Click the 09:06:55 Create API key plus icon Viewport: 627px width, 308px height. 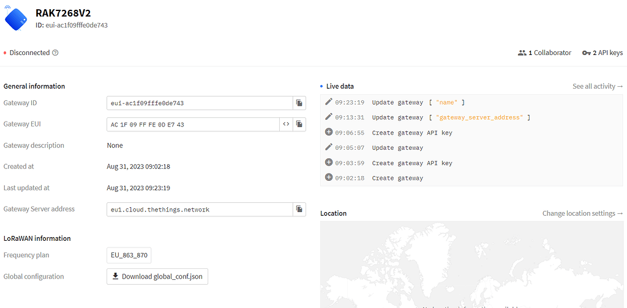point(329,133)
